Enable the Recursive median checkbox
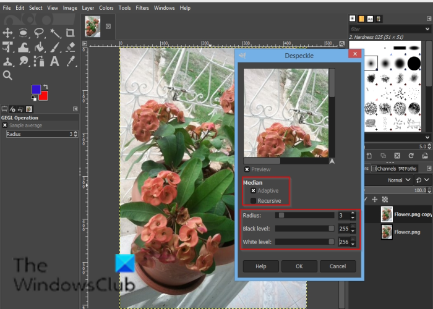 [x=253, y=201]
